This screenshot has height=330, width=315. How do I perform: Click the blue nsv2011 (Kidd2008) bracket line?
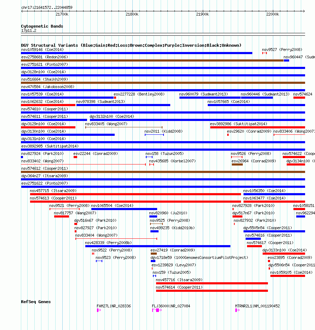click(154, 135)
